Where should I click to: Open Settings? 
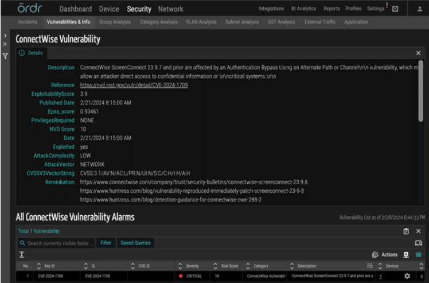pyautogui.click(x=376, y=9)
